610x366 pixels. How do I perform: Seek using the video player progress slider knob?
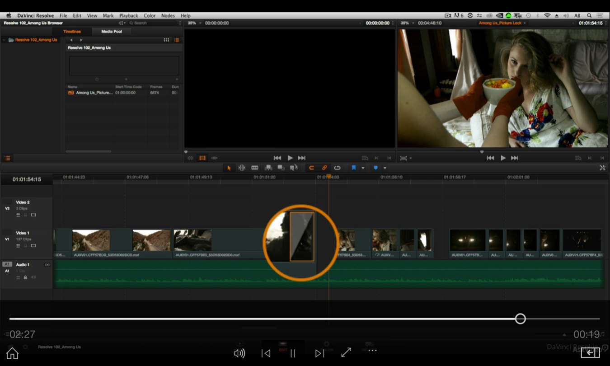(521, 319)
